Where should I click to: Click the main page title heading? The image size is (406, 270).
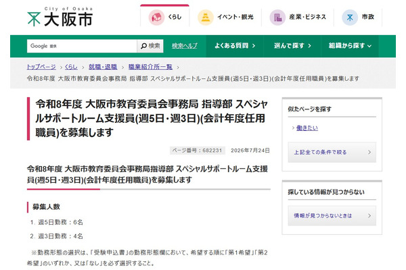pos(152,118)
